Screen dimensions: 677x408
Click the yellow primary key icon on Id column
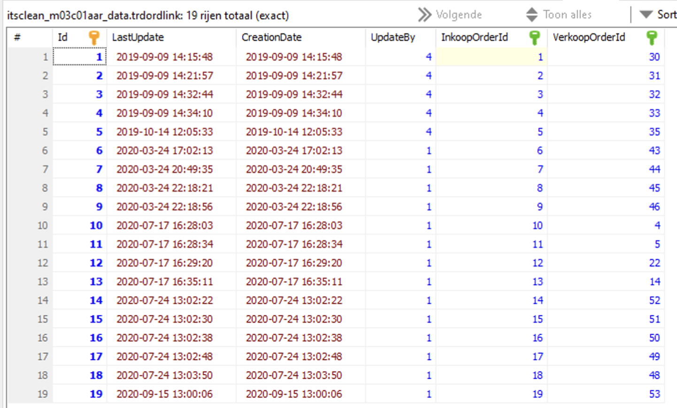pos(94,38)
